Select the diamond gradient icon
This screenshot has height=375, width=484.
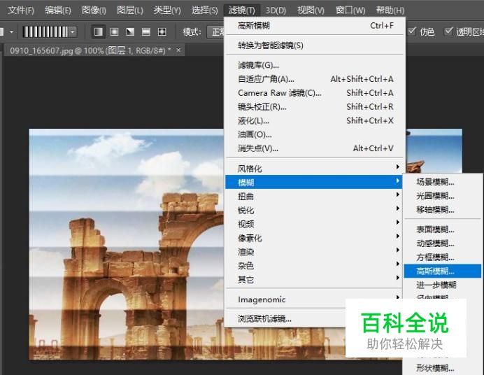click(162, 31)
